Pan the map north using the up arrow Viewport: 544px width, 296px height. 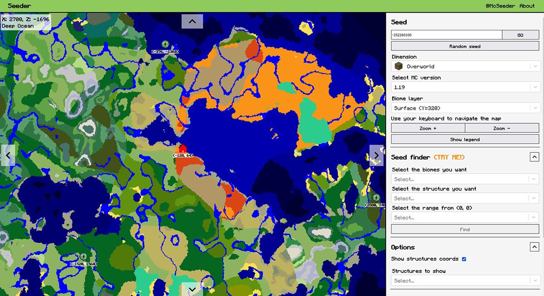pyautogui.click(x=192, y=21)
